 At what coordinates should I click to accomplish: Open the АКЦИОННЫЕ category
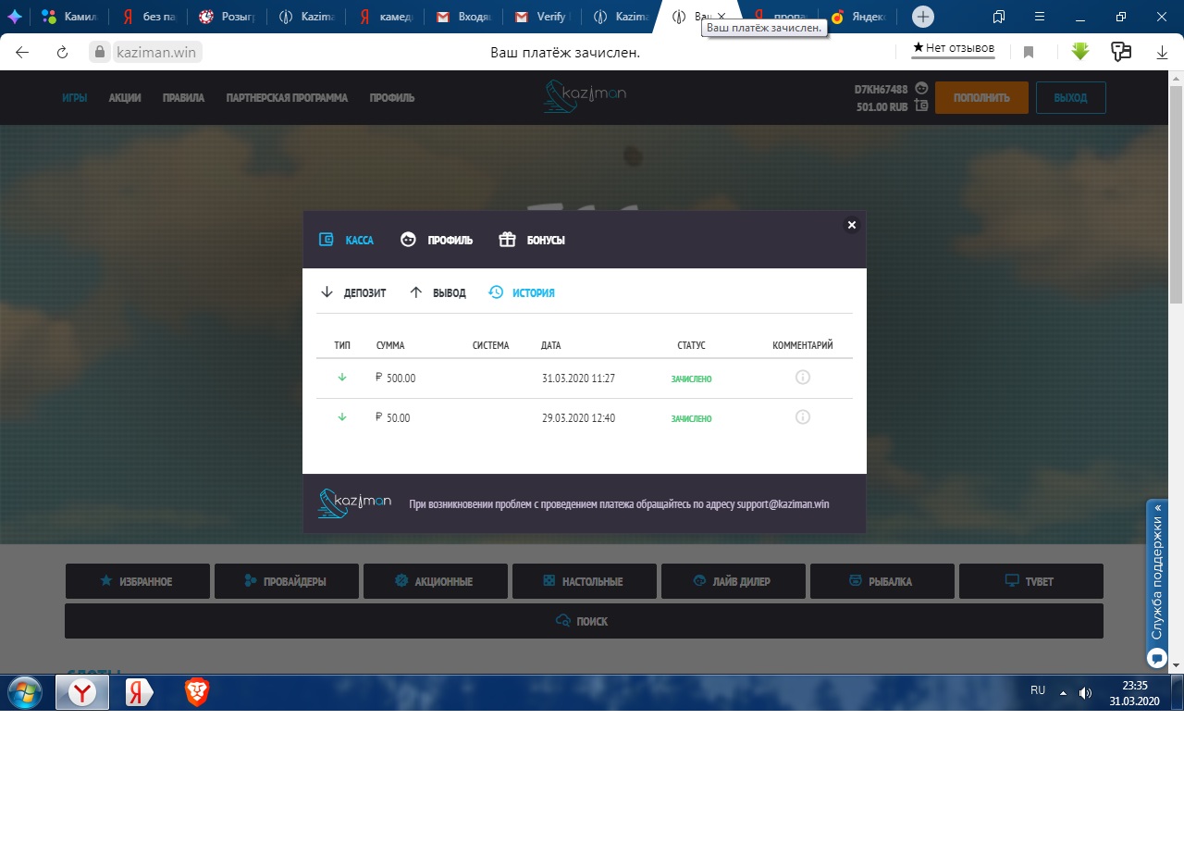pyautogui.click(x=435, y=581)
